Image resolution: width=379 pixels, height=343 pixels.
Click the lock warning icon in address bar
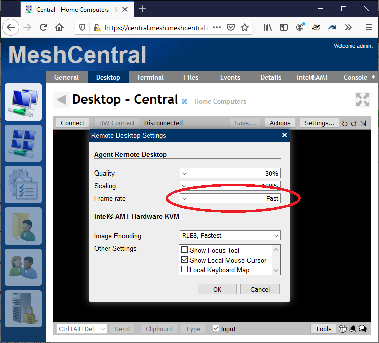point(97,28)
